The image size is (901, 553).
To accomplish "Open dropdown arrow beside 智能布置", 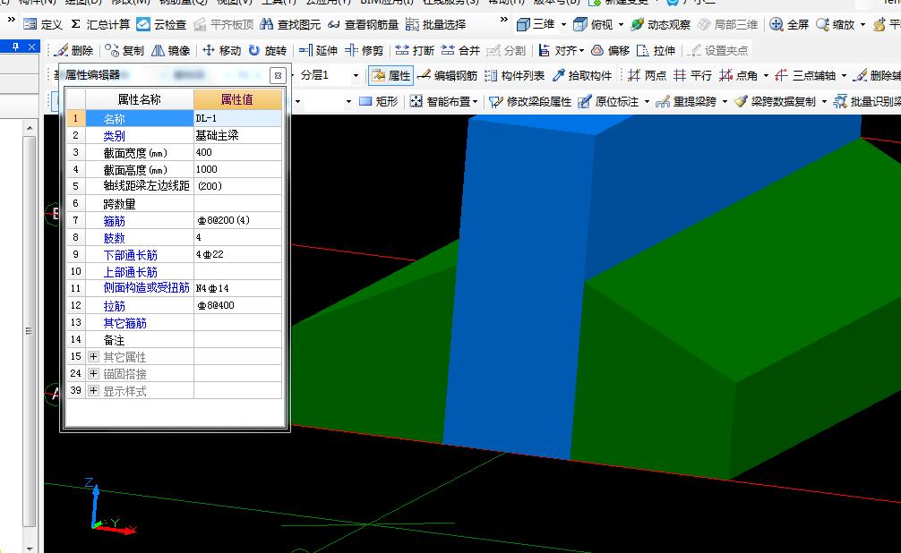I will pos(476,102).
